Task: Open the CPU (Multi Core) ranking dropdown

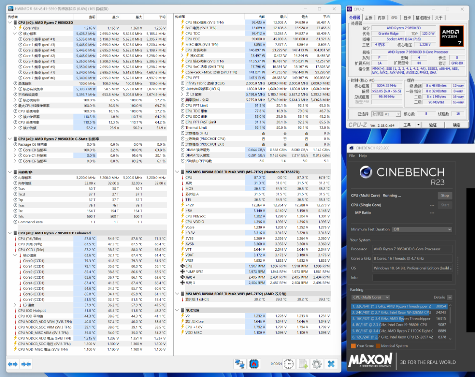Action: click(x=370, y=297)
